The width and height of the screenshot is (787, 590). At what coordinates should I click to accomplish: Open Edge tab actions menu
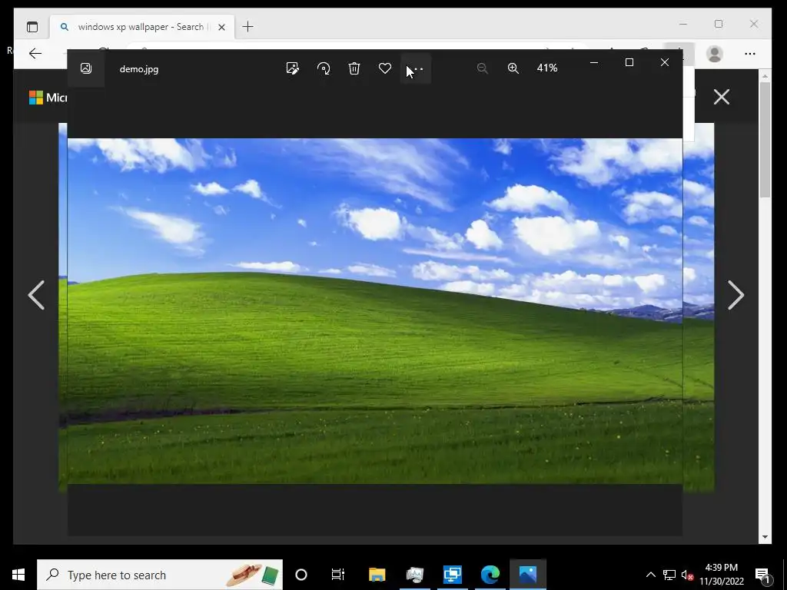coord(32,27)
